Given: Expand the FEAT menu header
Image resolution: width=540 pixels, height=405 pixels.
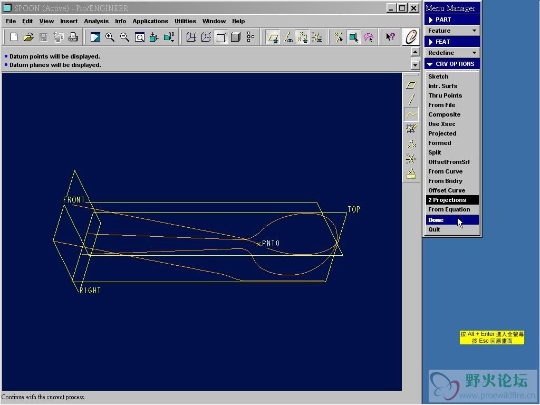Looking at the screenshot, I should (x=452, y=42).
